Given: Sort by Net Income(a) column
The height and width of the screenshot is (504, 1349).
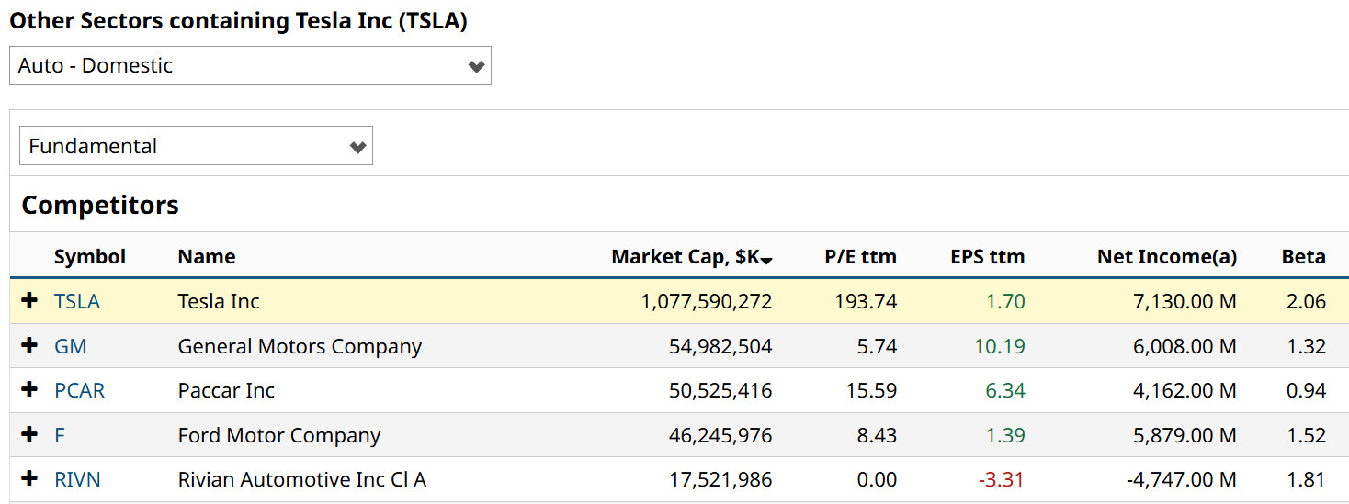Looking at the screenshot, I should [1167, 257].
